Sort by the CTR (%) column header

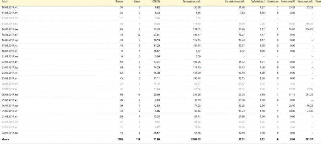point(156,1)
